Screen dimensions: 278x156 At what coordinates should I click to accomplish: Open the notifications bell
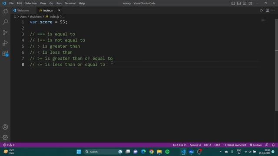273,145
